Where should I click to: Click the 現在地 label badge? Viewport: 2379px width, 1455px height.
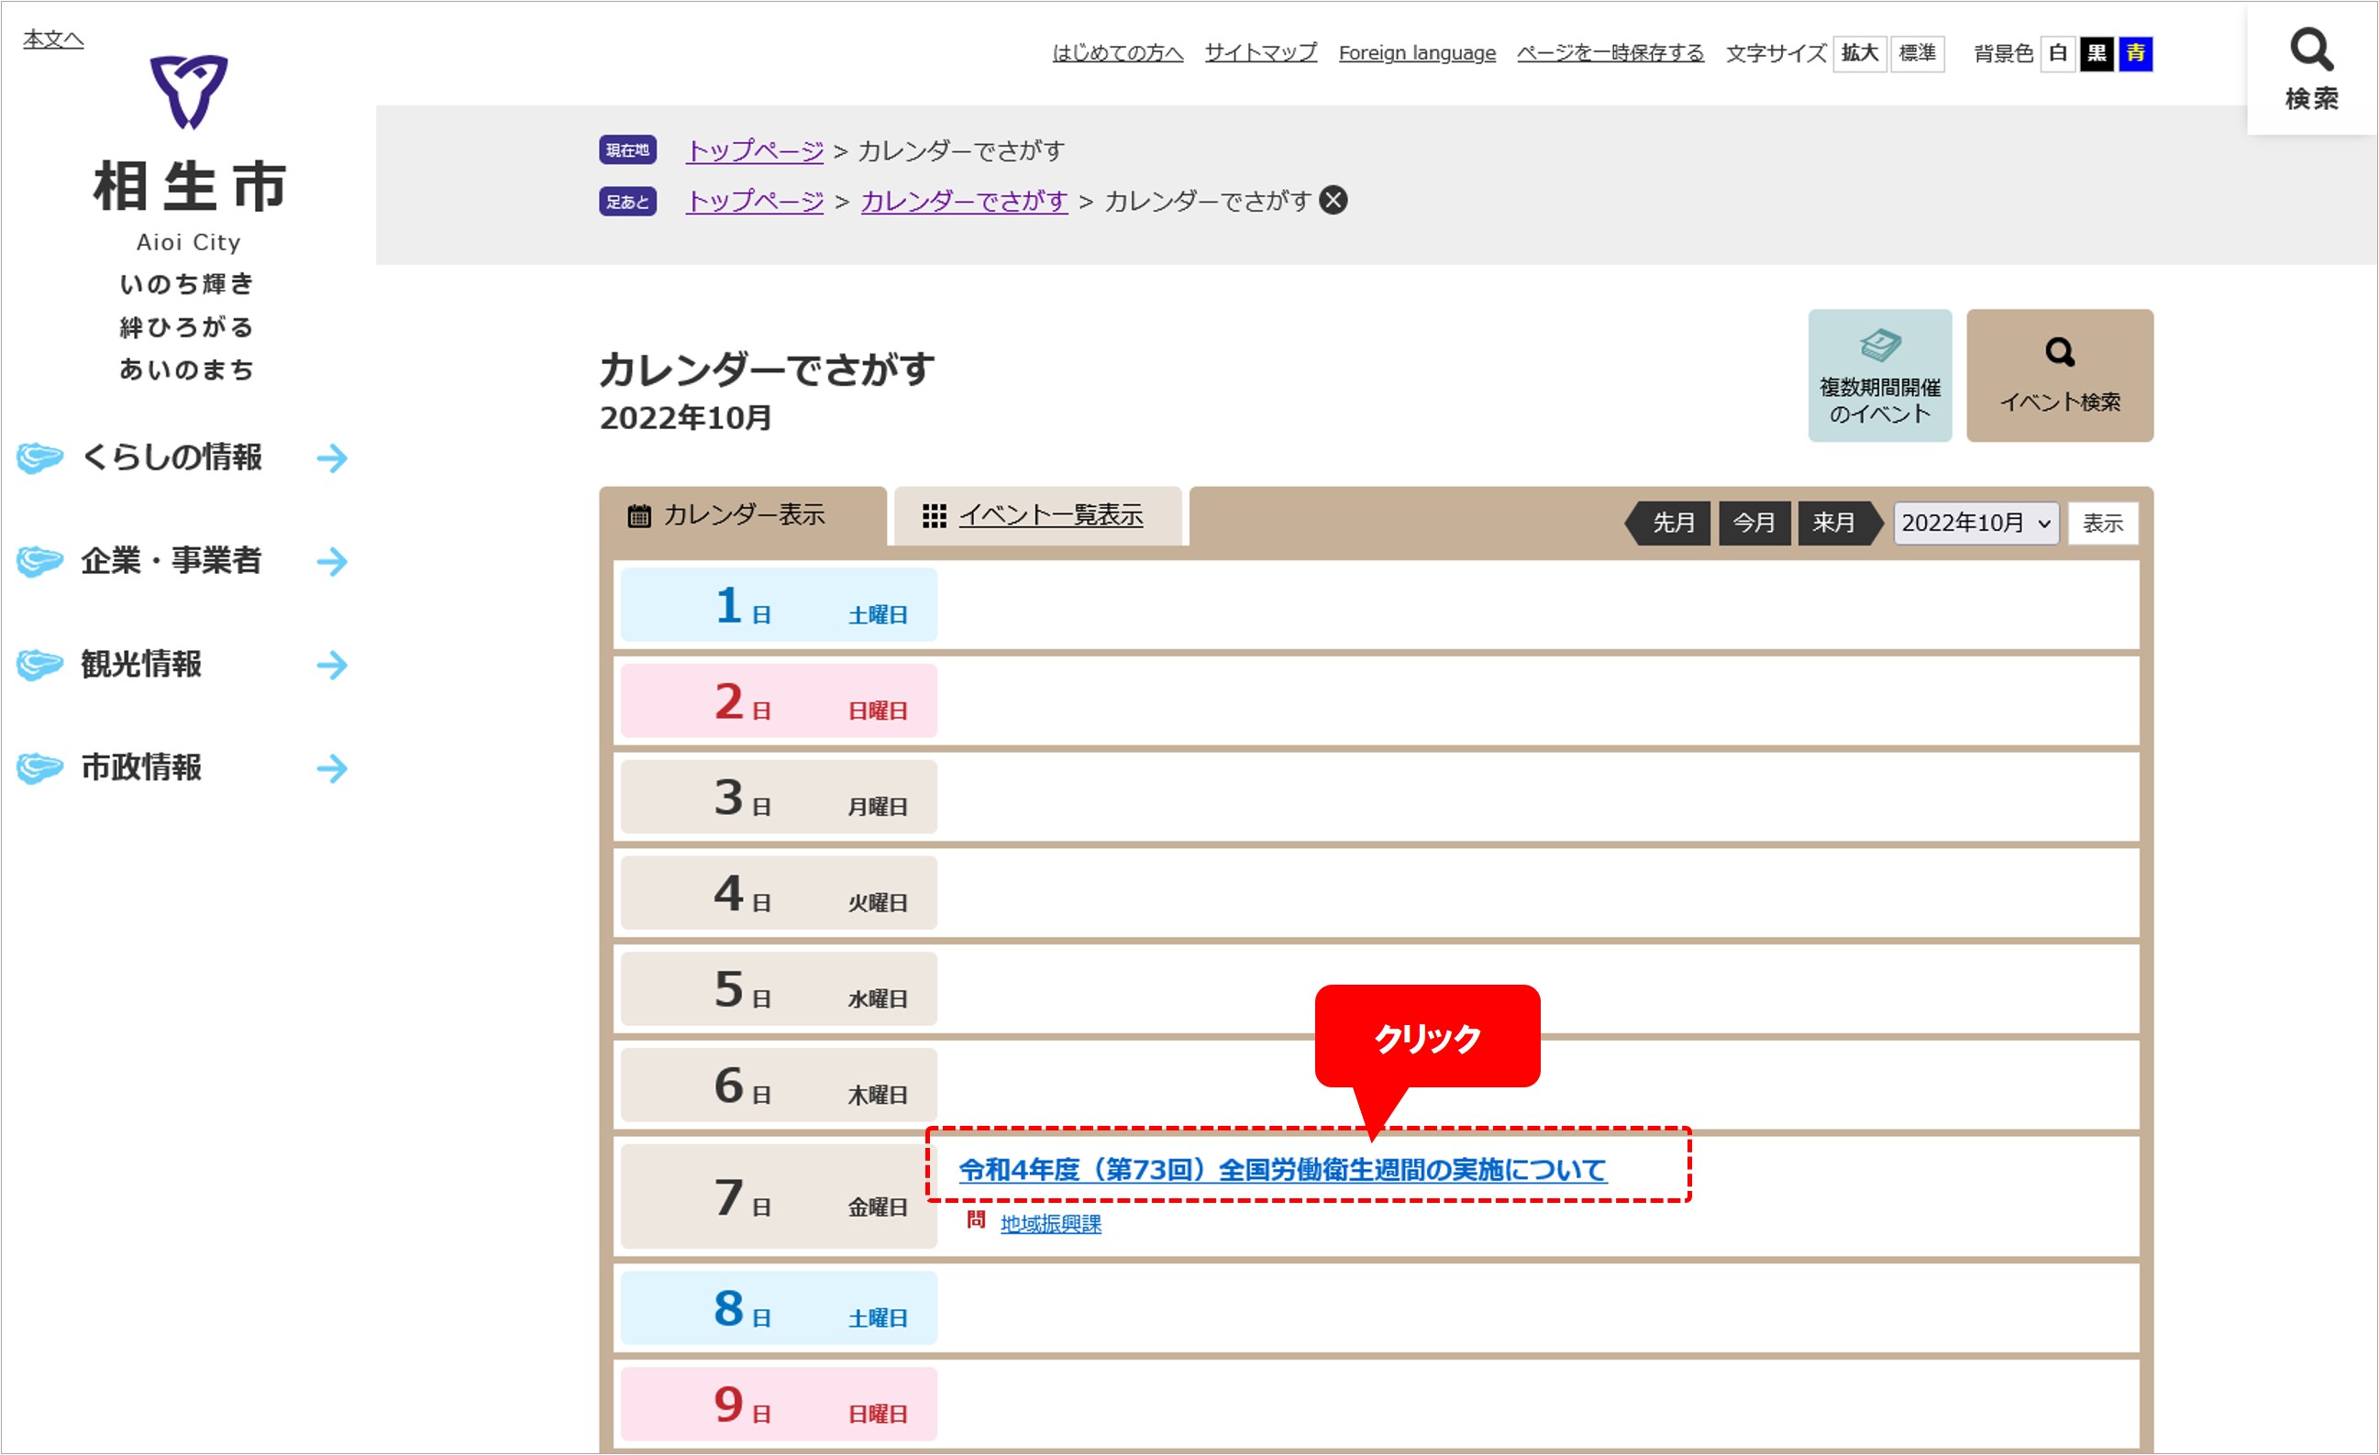[627, 150]
